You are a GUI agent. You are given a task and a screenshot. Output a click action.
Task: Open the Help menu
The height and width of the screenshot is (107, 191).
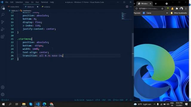[52, 2]
